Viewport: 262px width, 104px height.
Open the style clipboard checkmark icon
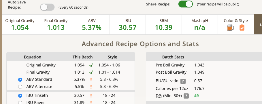tap(242, 28)
